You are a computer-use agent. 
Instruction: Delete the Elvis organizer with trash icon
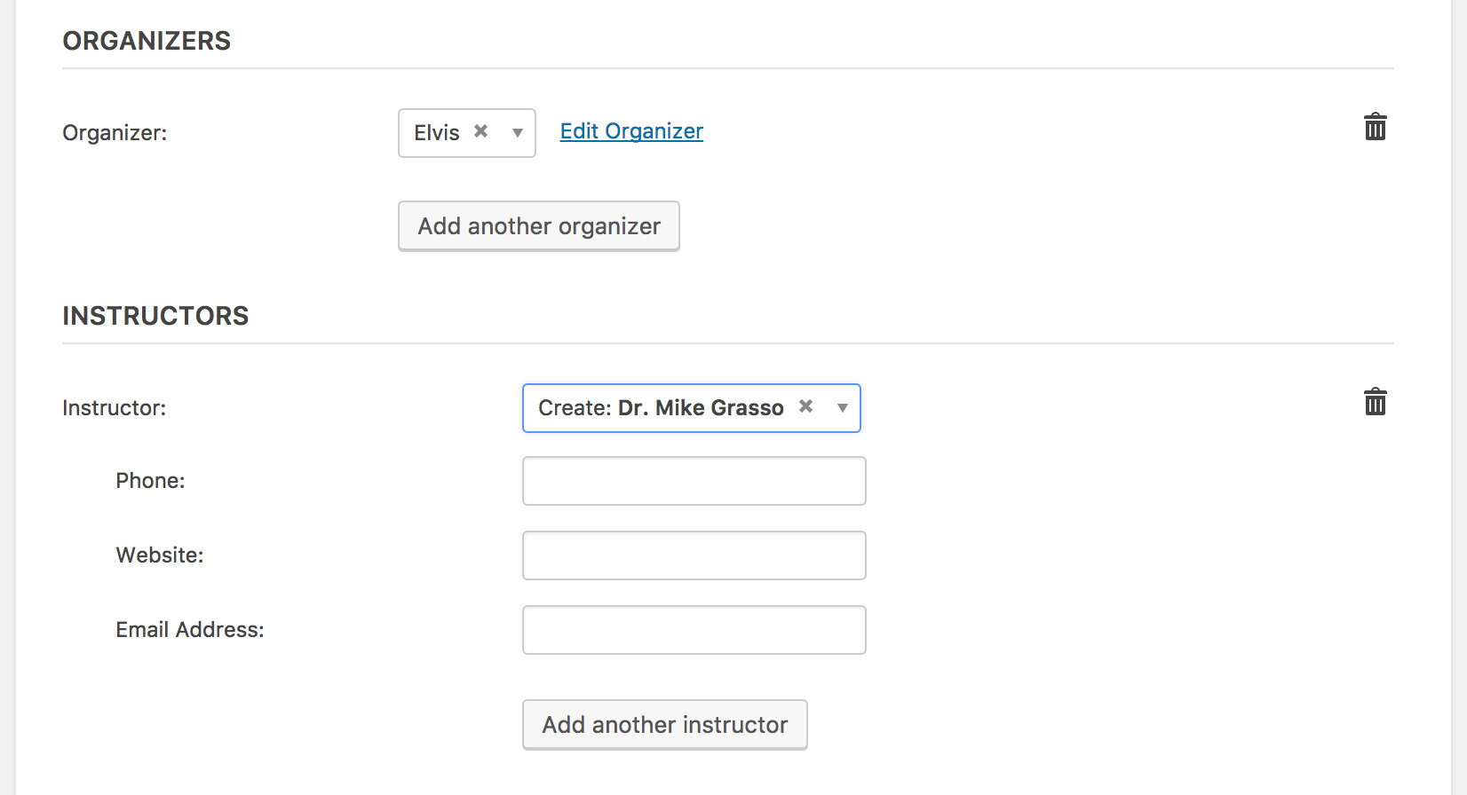[1375, 128]
